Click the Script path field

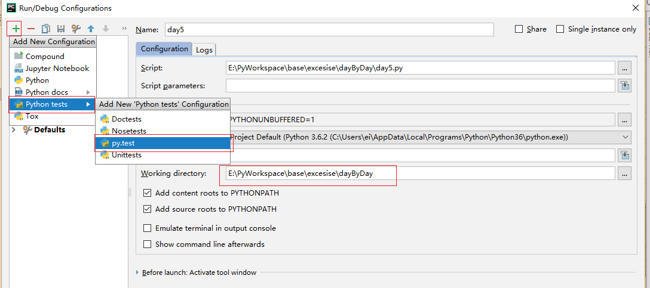[421, 68]
